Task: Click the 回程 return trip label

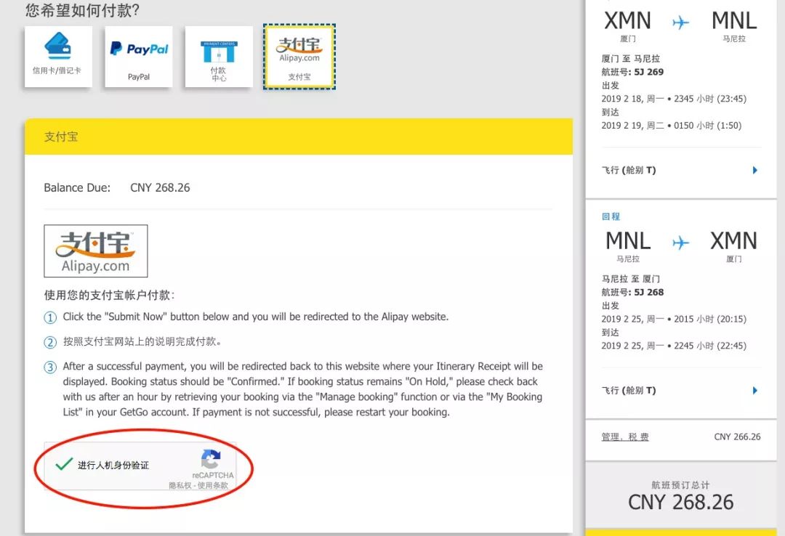Action: click(x=611, y=216)
